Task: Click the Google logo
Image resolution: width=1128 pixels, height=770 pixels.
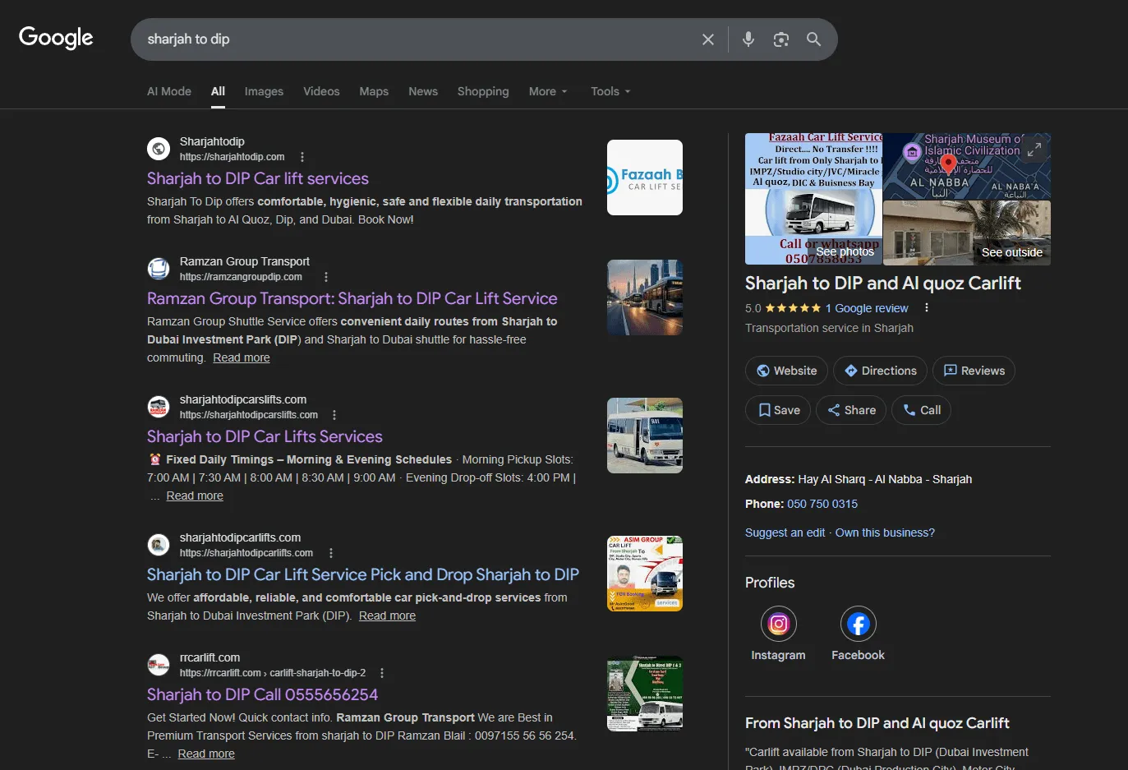Action: pos(56,38)
